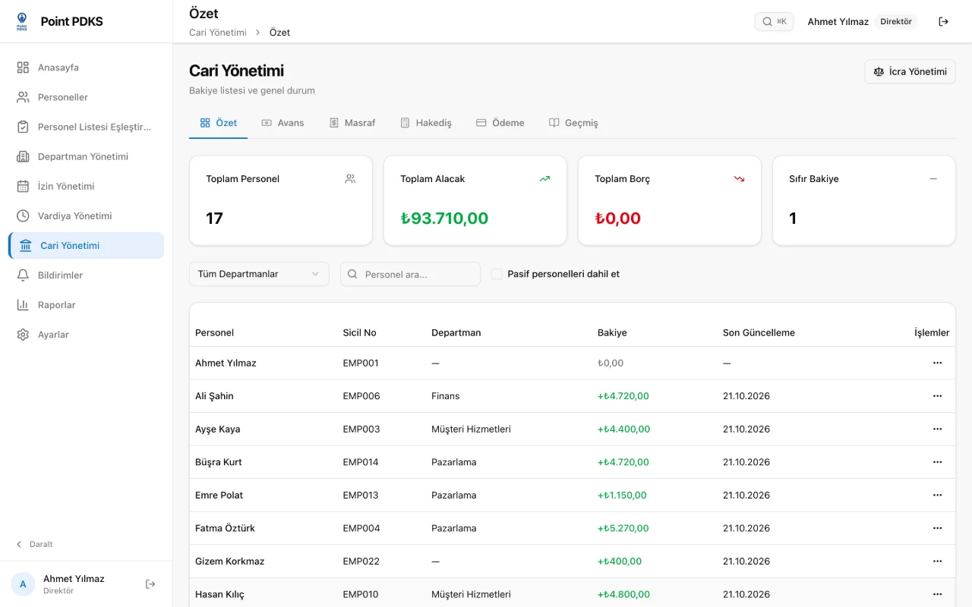Open actions menu for Fatma Öztürk row
This screenshot has width=972, height=607.
(x=937, y=528)
